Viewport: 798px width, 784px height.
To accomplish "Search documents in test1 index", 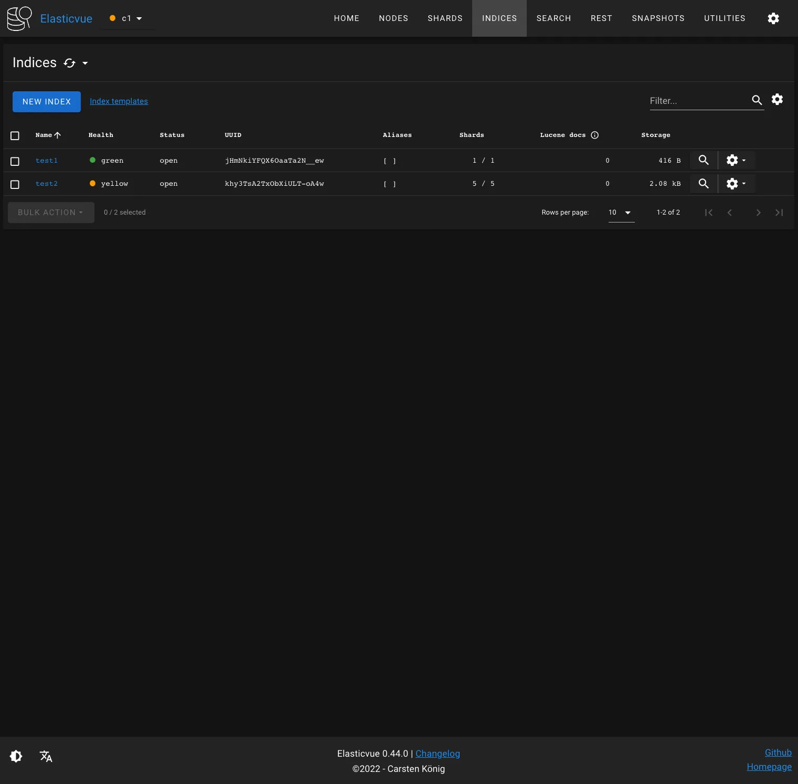I will tap(704, 160).
